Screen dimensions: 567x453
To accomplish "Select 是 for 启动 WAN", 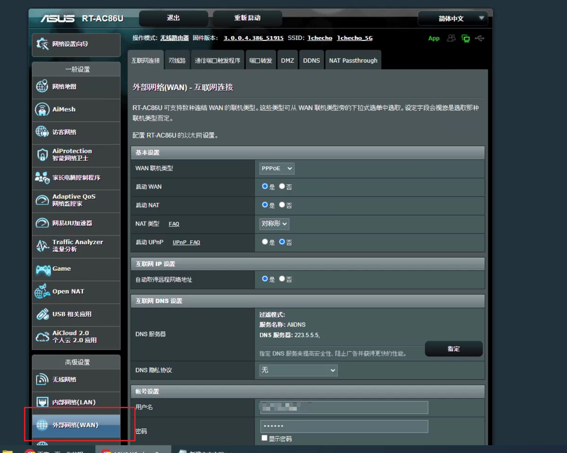I will click(265, 186).
